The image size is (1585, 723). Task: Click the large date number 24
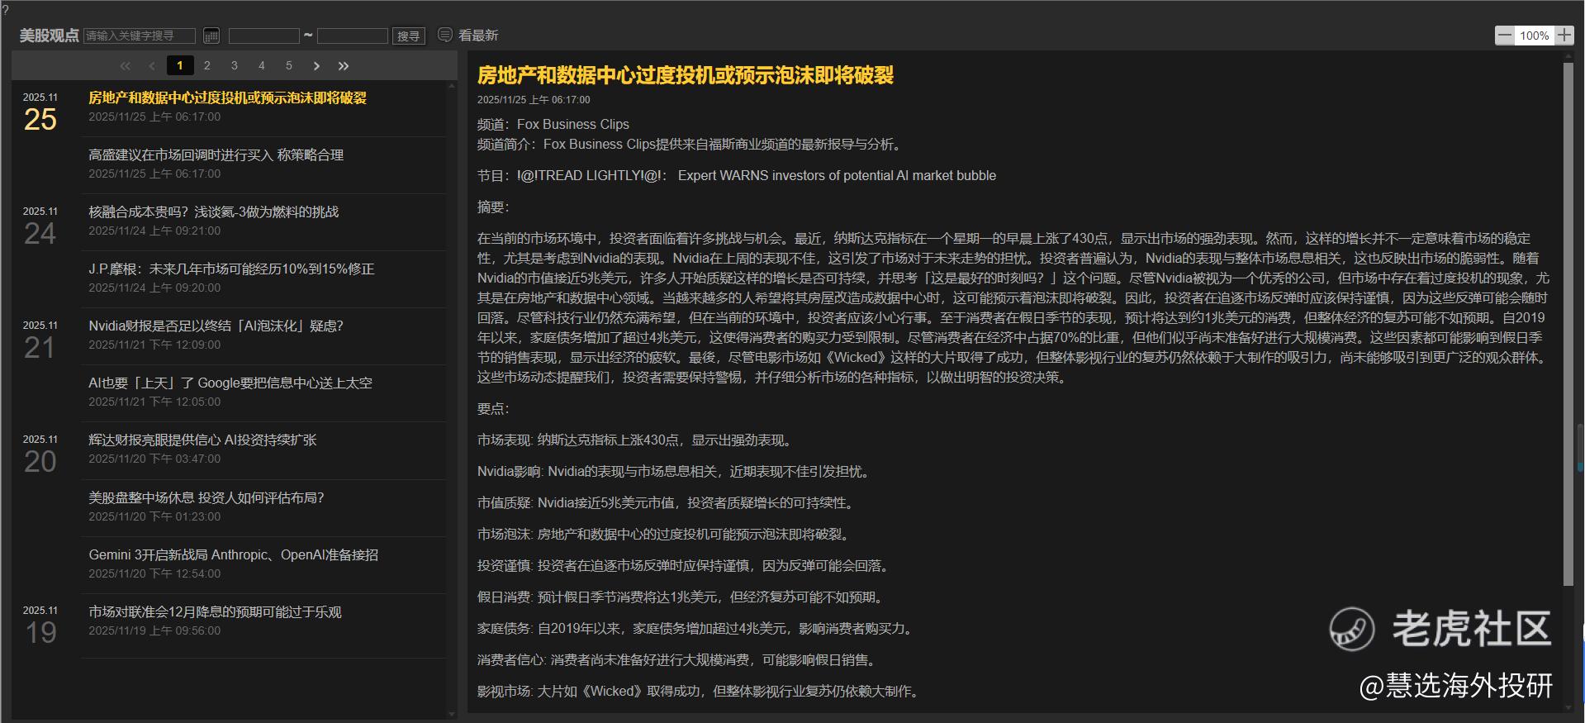(x=40, y=234)
